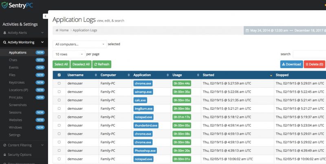This screenshot has width=326, height=164.
Task: Sort by Application column sort icon
Action: point(167,75)
